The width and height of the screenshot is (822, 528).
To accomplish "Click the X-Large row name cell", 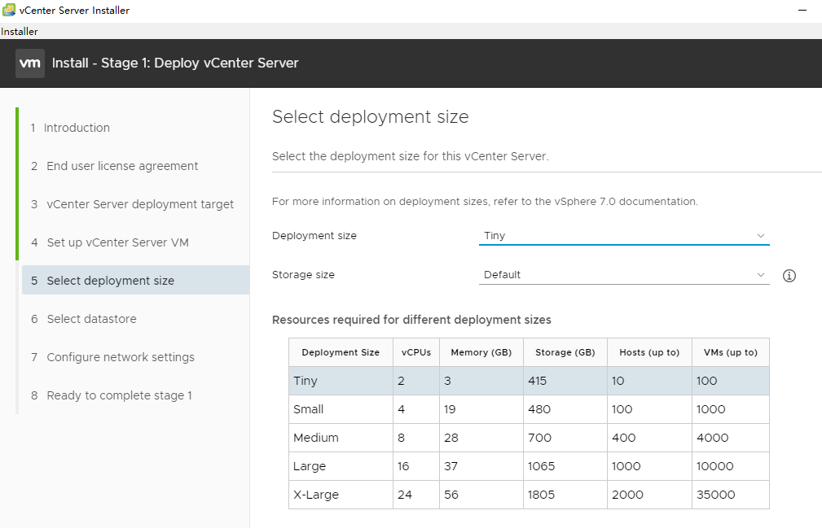I will [x=341, y=495].
